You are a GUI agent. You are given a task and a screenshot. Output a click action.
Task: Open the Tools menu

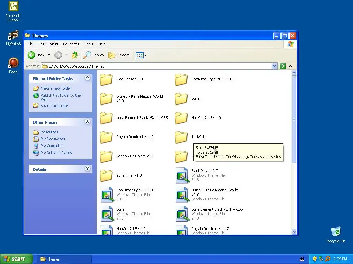click(x=89, y=44)
